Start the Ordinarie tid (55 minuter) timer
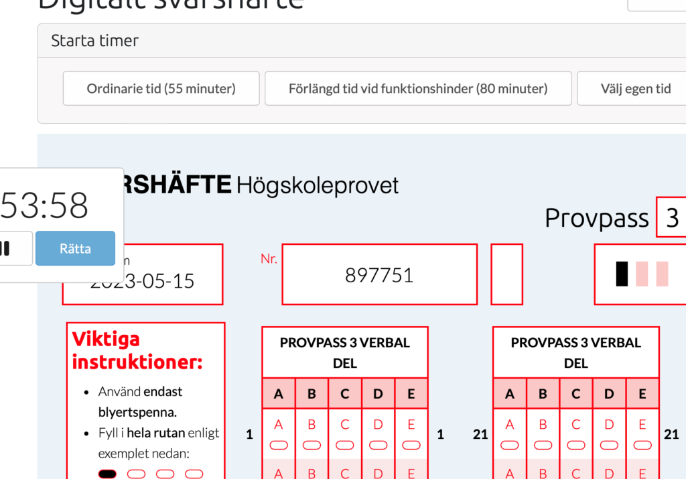Screen dimensions: 686x479 161,88
